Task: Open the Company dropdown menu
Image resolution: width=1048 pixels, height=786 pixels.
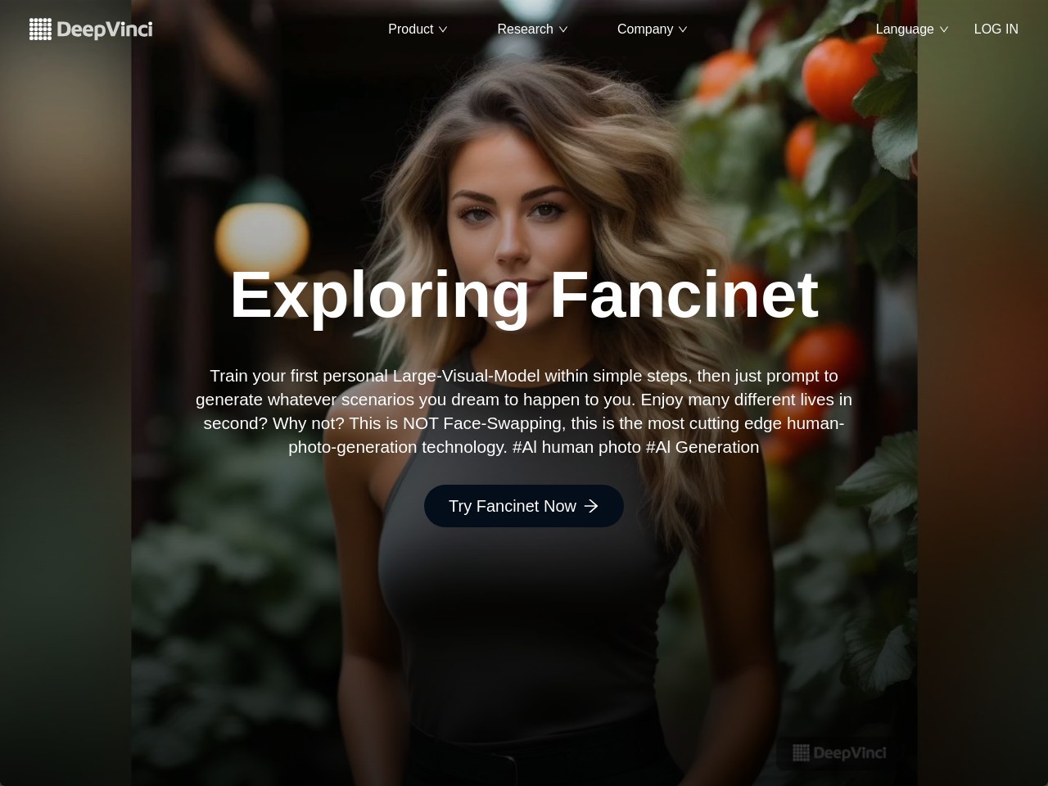Action: pos(652,29)
